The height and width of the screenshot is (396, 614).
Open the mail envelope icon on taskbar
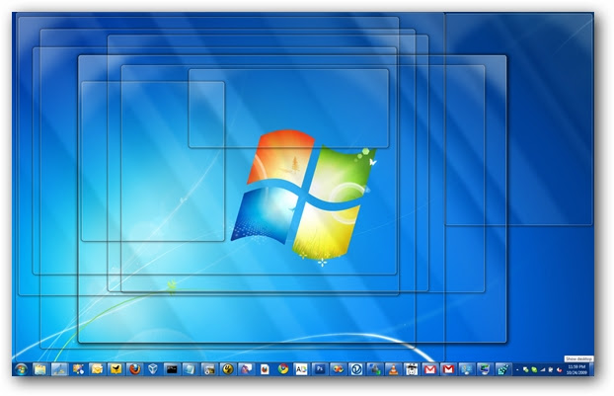click(x=97, y=369)
